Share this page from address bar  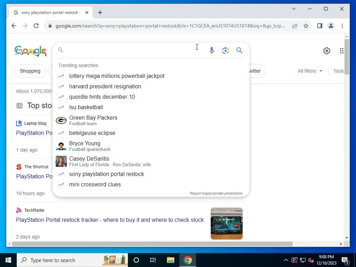295,26
